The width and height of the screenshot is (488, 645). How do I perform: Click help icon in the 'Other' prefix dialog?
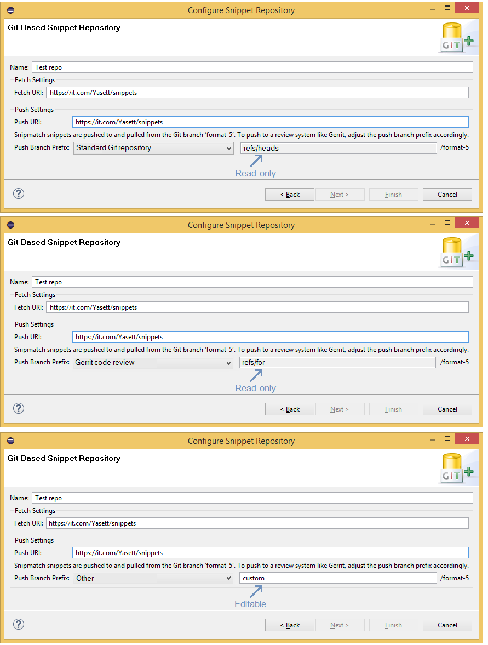tap(19, 624)
